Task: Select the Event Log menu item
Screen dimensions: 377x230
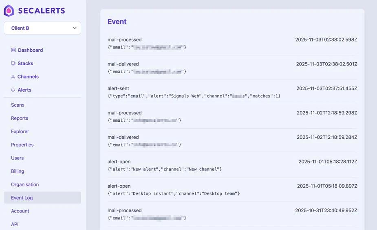Action: (22, 198)
